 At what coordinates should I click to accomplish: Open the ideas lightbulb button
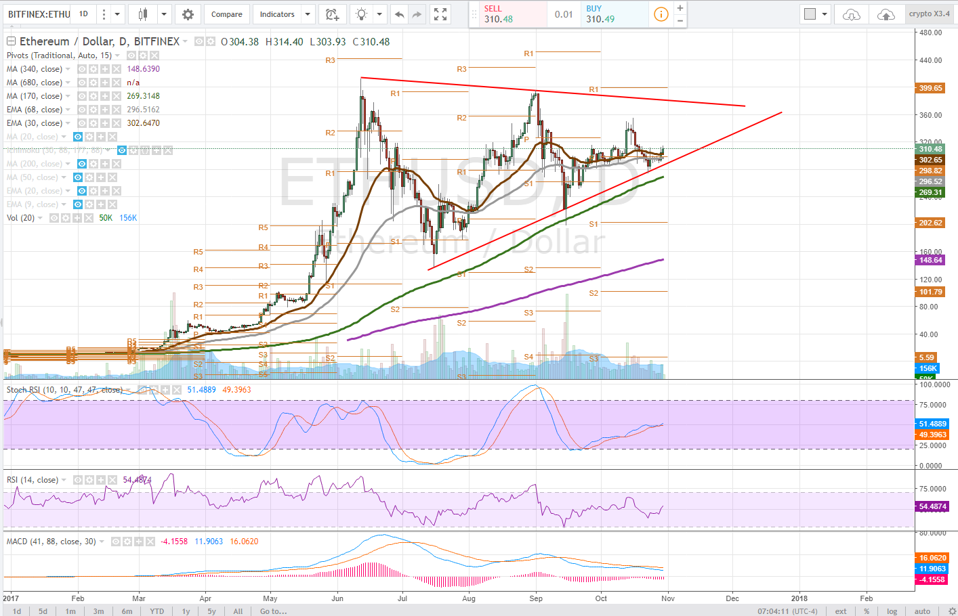362,14
